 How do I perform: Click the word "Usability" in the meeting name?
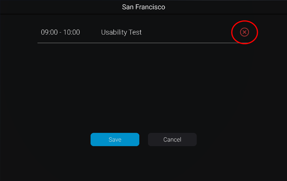[x=114, y=32]
